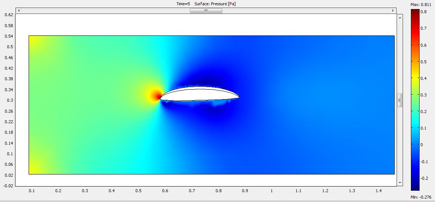
Task: Click the 'Max: 0.811' legend label
Action: pos(421,5)
